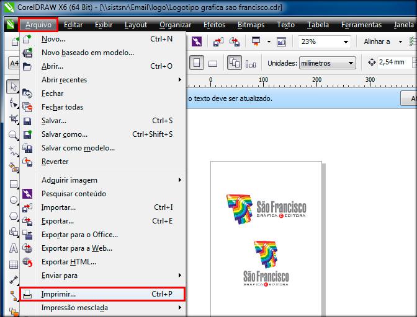Viewport: 417px width, 317px height.
Task: Click the Application launcher toolbar icon
Action: coord(256,41)
